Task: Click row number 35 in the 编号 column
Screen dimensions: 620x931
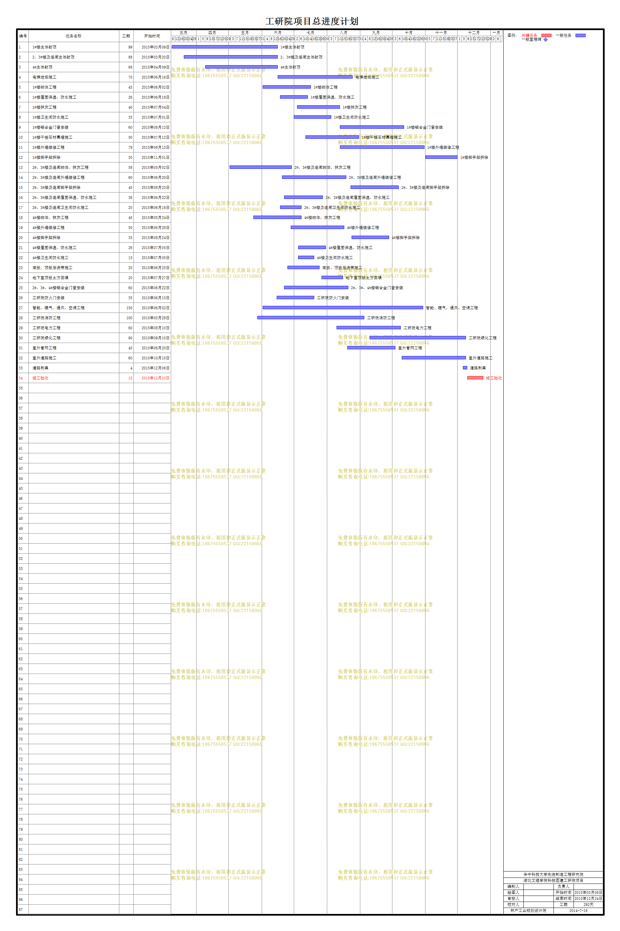Action: [23, 388]
